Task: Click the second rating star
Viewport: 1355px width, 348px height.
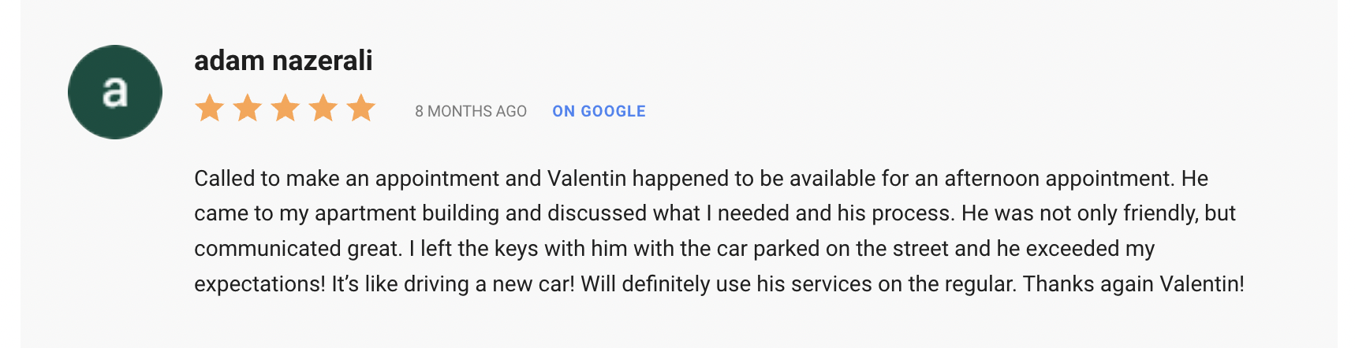Action: point(248,108)
